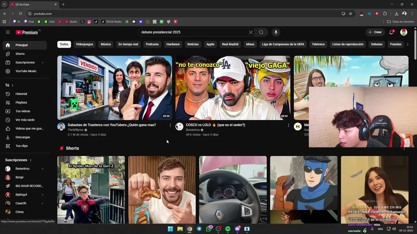Select the Videojuegos filter chip
This screenshot has height=234, width=417.
[84, 44]
